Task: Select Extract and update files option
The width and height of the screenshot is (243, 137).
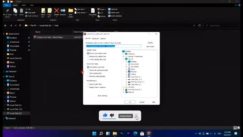Action: (x=96, y=56)
